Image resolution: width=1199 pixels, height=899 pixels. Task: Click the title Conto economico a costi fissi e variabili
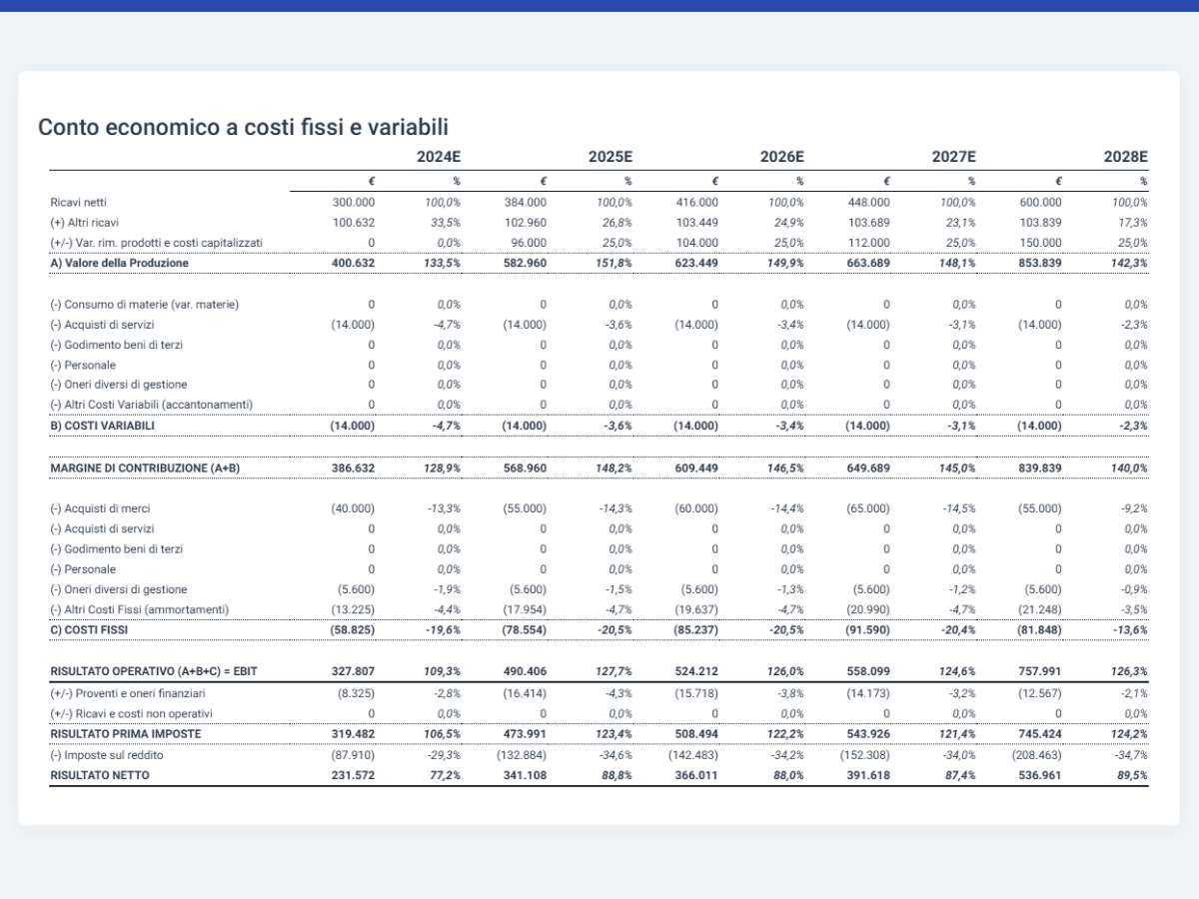pos(243,128)
